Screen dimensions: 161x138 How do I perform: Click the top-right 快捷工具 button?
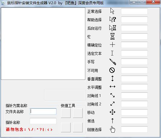click(x=77, y=113)
